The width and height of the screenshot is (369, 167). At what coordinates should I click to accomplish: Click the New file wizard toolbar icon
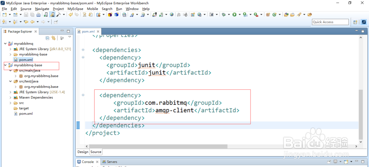(x=4, y=15)
